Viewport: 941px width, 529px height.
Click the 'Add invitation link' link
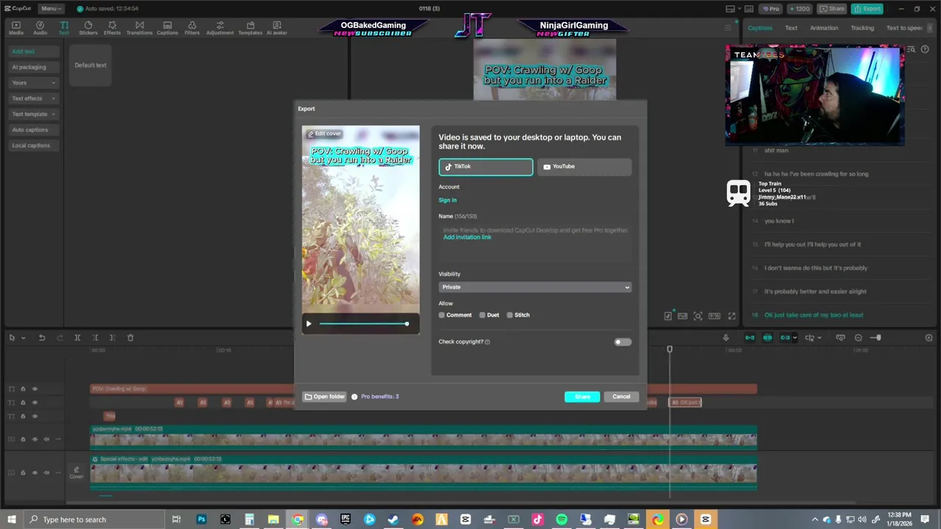[x=467, y=237]
